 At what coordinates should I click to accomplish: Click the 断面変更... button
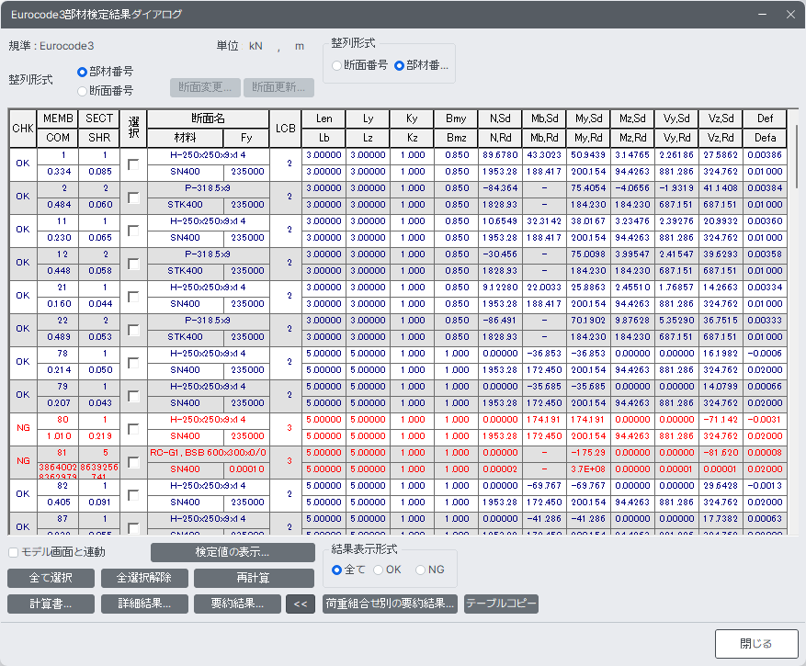pos(205,87)
